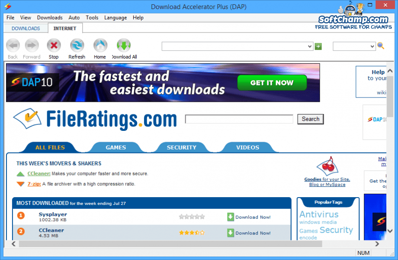The width and height of the screenshot is (398, 260).
Task: Open the Sysplayer title link
Action: tap(53, 214)
